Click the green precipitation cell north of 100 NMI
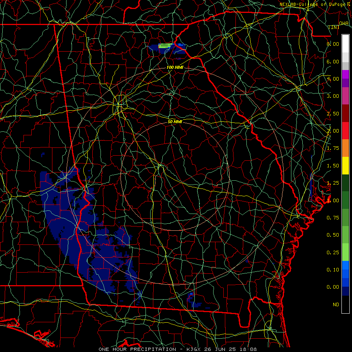The height and width of the screenshot is (352, 352). point(166,46)
